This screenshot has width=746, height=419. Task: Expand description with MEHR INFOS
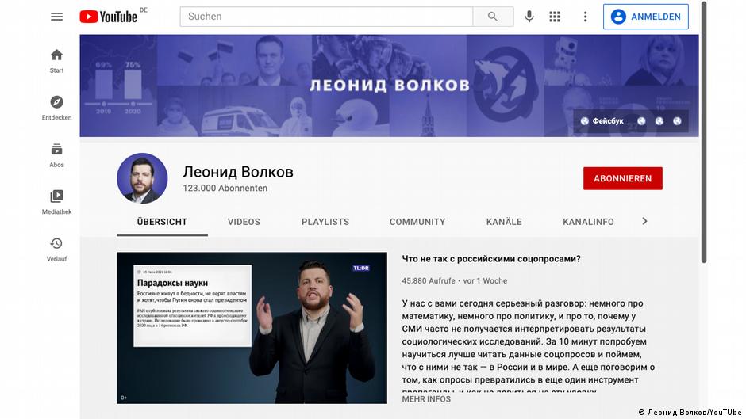426,399
